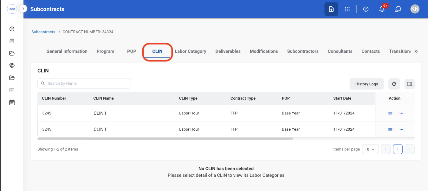Expand the items per page dropdown
428x191 pixels.
pos(370,149)
